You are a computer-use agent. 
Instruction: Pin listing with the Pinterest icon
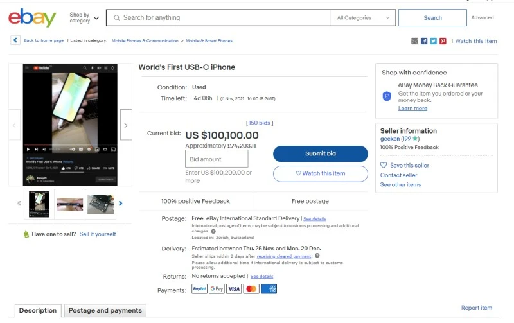(x=443, y=41)
